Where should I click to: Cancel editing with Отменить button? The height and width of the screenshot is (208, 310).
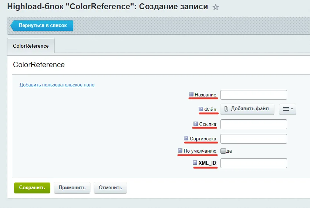110,188
